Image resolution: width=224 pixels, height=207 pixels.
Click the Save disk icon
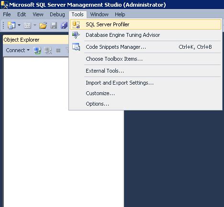click(x=54, y=25)
